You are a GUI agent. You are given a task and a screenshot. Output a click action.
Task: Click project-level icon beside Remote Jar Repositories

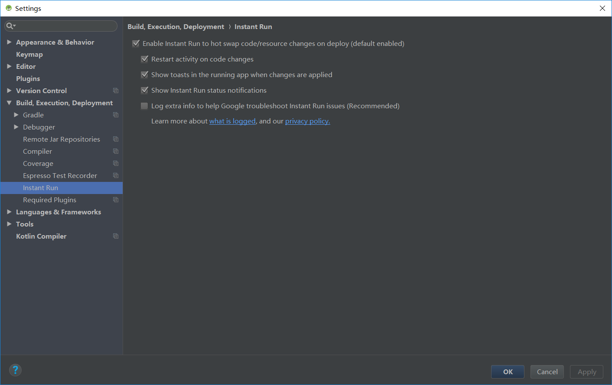pyautogui.click(x=116, y=139)
